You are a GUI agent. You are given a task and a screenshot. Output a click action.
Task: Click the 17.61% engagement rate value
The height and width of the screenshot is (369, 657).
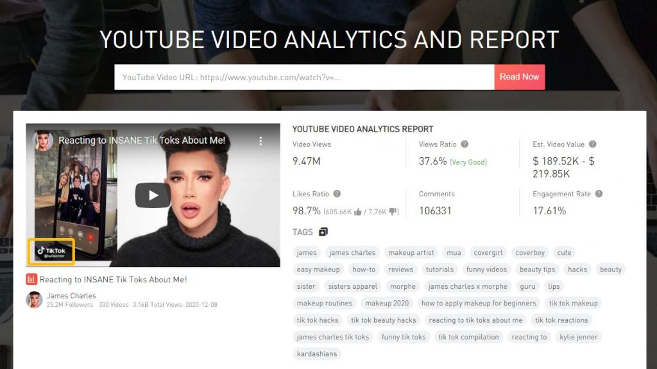click(x=549, y=211)
